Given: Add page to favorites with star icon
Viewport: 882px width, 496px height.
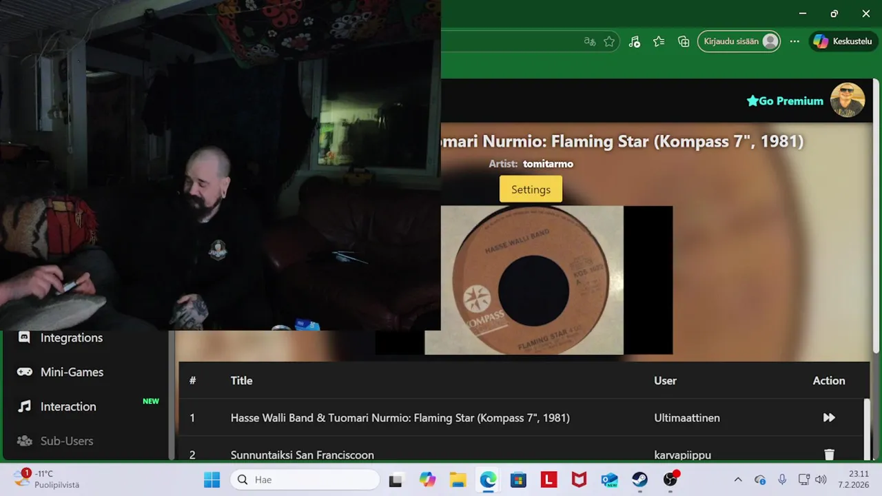Looking at the screenshot, I should click(609, 41).
